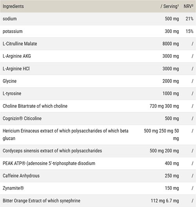Click the Ingredients column header
The width and height of the screenshot is (196, 207).
click(13, 6)
